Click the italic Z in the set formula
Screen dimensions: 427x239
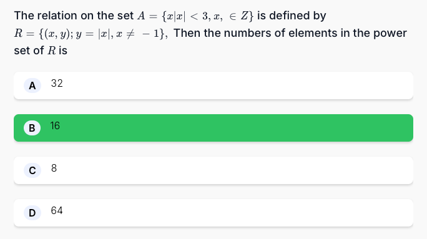(x=244, y=16)
